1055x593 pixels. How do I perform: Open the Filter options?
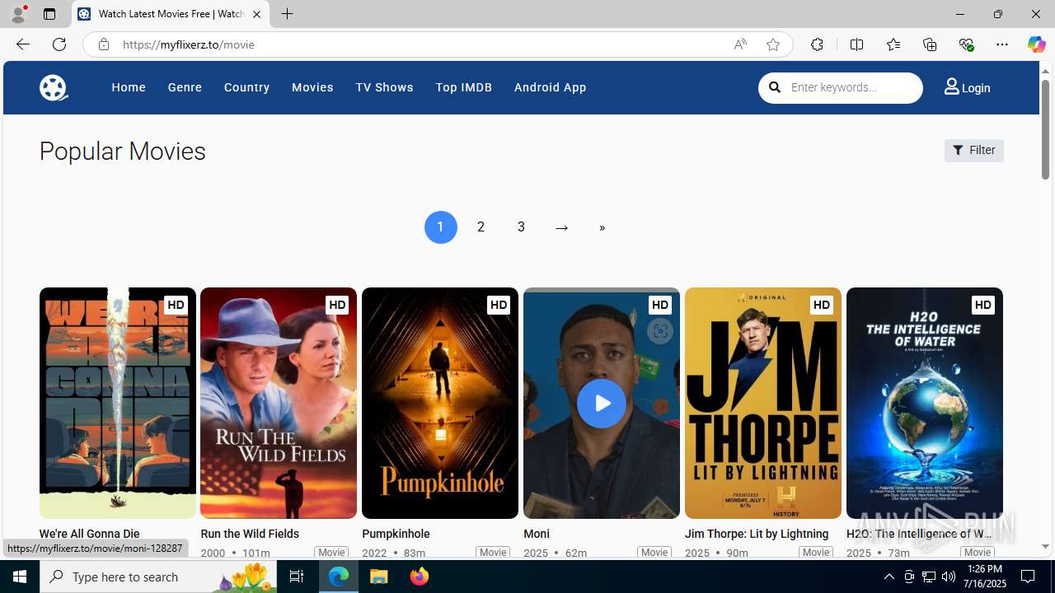pos(973,150)
